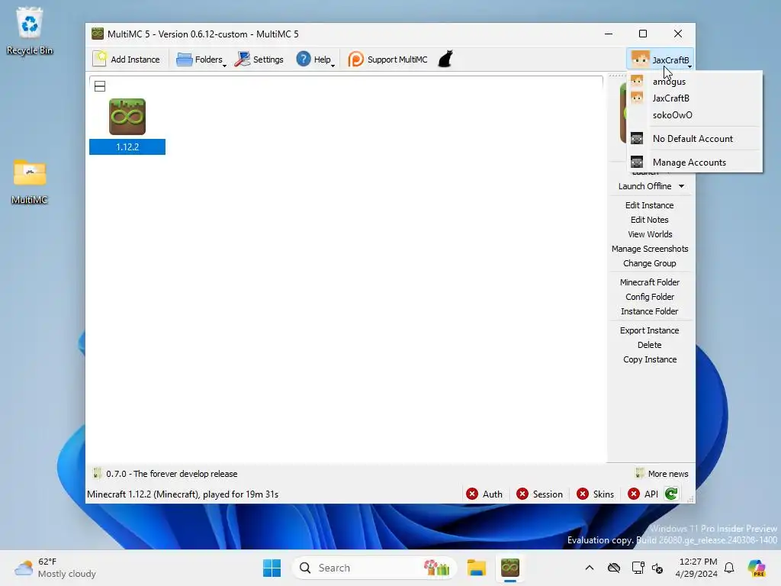Image resolution: width=781 pixels, height=586 pixels.
Task: Choose No Default Account menu entry
Action: pos(694,139)
